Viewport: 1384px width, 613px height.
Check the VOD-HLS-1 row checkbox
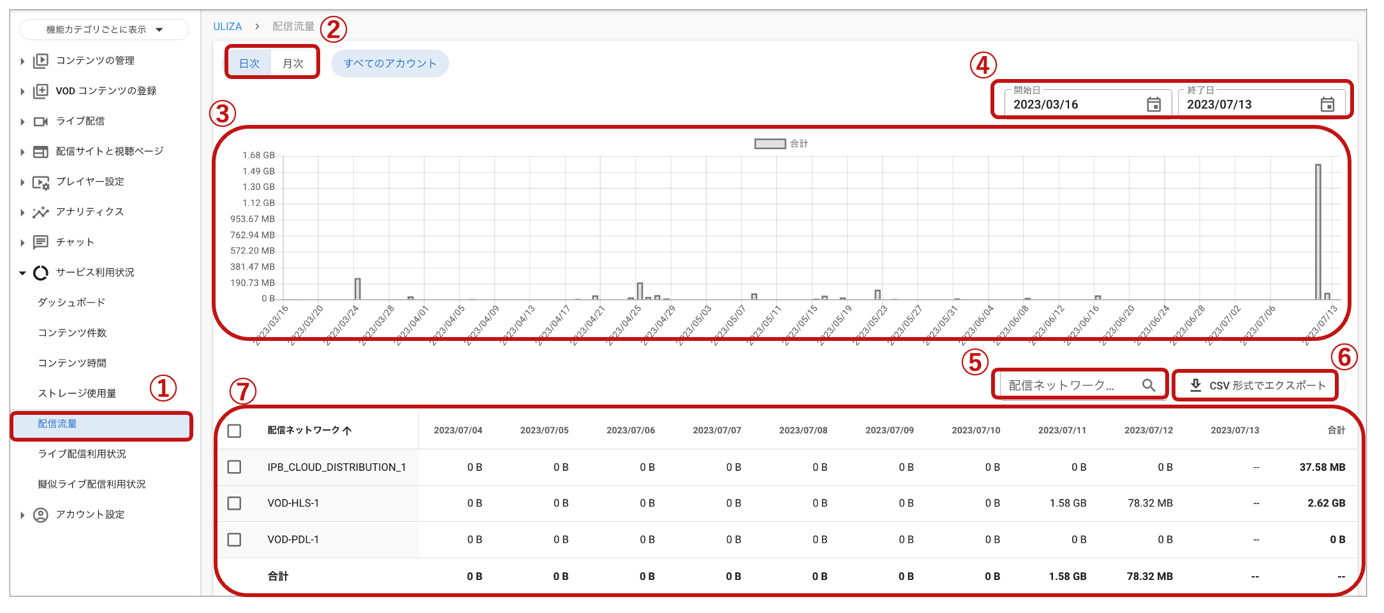coord(234,503)
